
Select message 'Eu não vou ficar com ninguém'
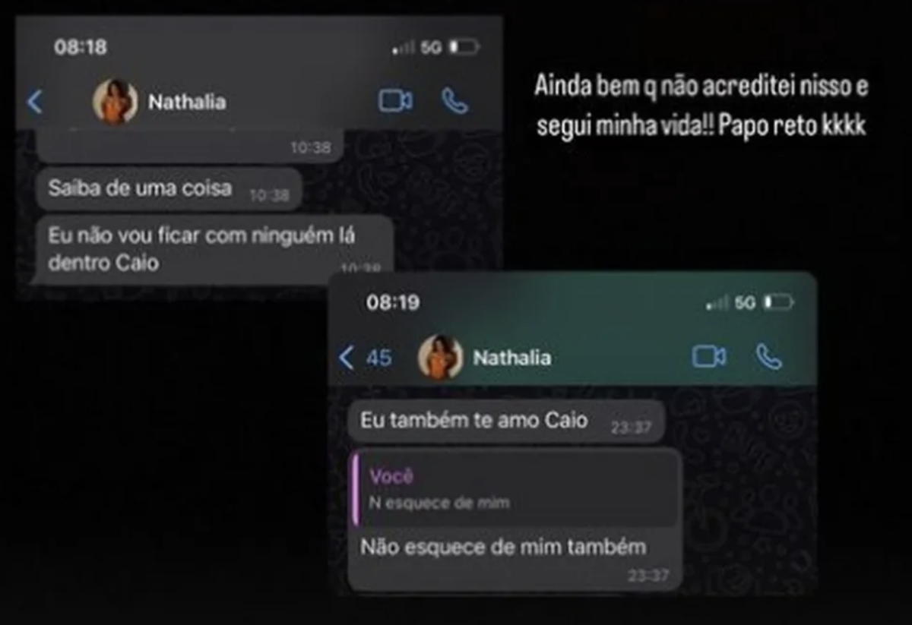click(x=215, y=249)
